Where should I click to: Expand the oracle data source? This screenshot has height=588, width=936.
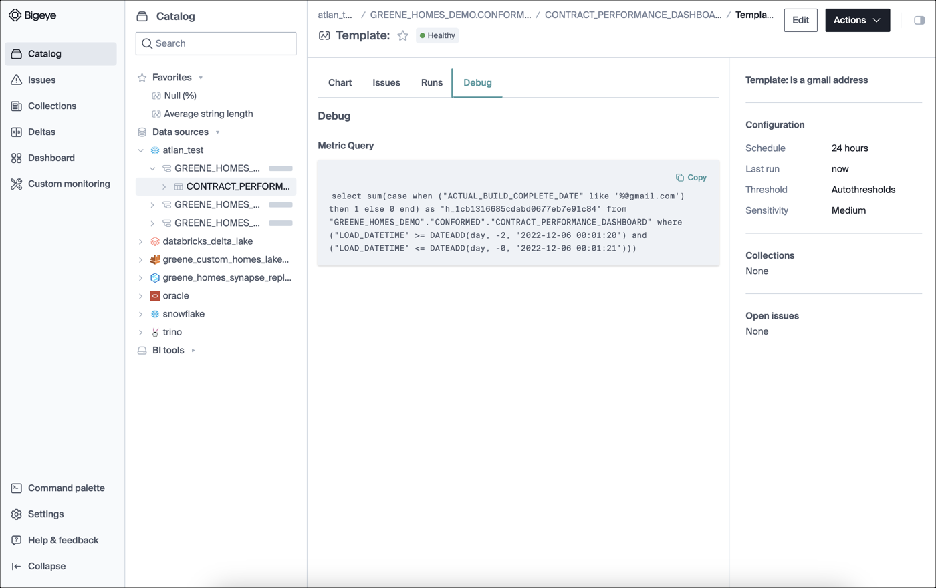coord(141,296)
